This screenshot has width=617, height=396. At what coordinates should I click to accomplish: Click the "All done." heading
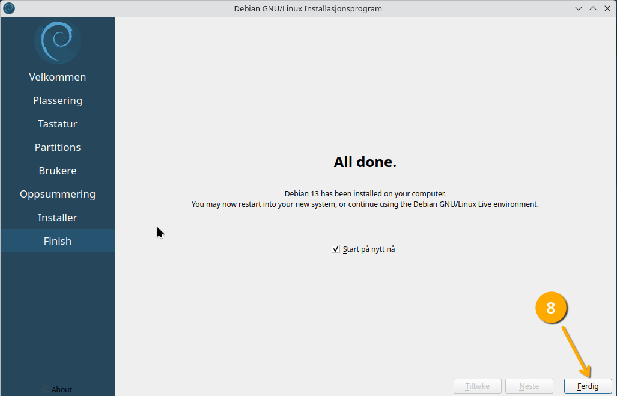pyautogui.click(x=365, y=162)
